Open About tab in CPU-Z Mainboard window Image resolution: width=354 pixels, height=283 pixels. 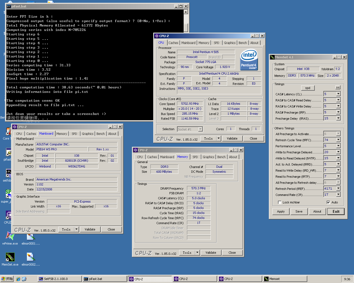[x=112, y=134]
